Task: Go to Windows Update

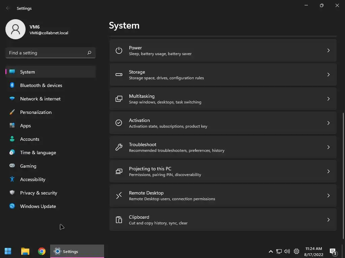Action: point(51,206)
